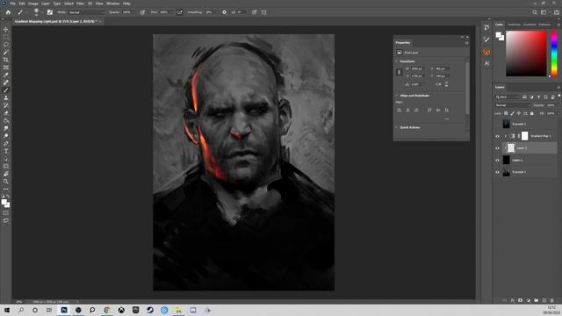Select the Spot Healing Brush tool
Image resolution: width=562 pixels, height=316 pixels.
tap(6, 83)
